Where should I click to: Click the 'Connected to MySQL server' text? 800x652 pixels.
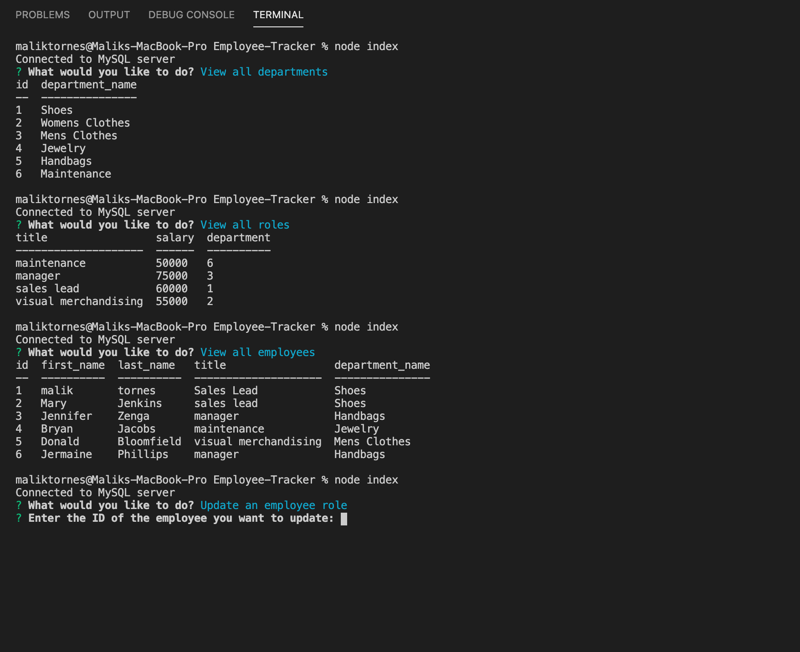click(95, 59)
